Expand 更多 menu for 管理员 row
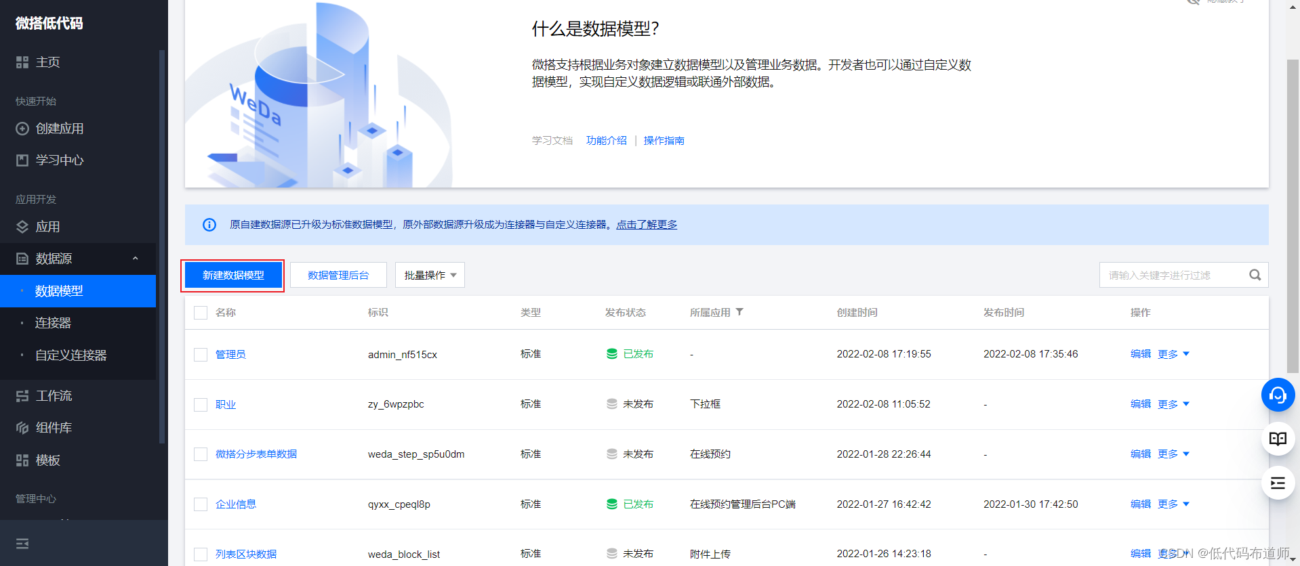This screenshot has height=566, width=1300. tap(1173, 354)
